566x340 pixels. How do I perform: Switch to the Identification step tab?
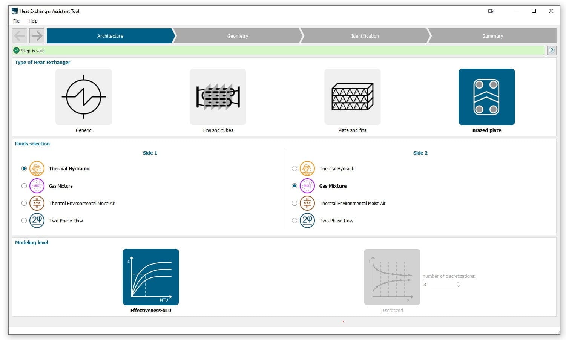coord(365,36)
